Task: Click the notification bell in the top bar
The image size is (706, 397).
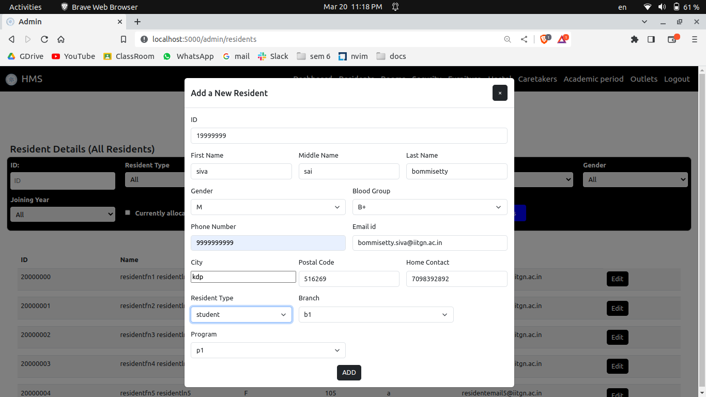Action: tap(395, 7)
